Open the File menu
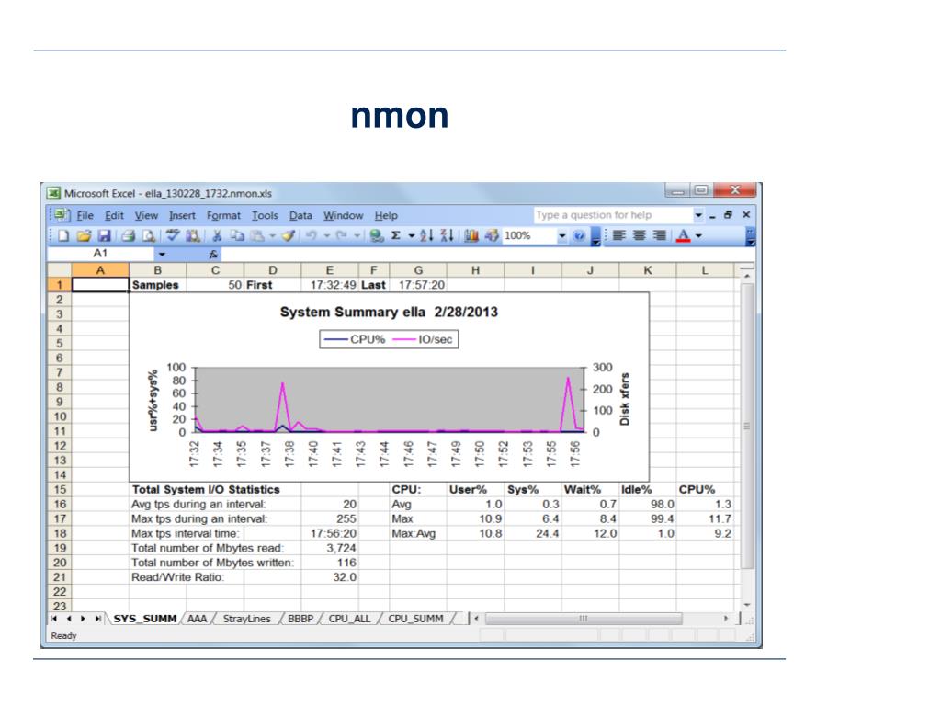Image resolution: width=941 pixels, height=706 pixels. [x=85, y=215]
